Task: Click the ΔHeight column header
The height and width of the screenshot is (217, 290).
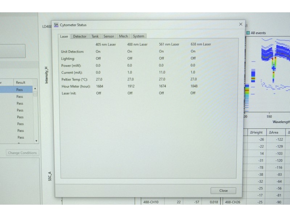Action: click(x=257, y=132)
